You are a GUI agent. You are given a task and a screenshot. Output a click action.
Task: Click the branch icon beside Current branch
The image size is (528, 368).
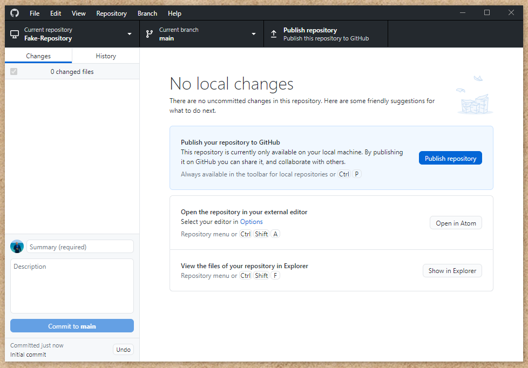tap(149, 34)
